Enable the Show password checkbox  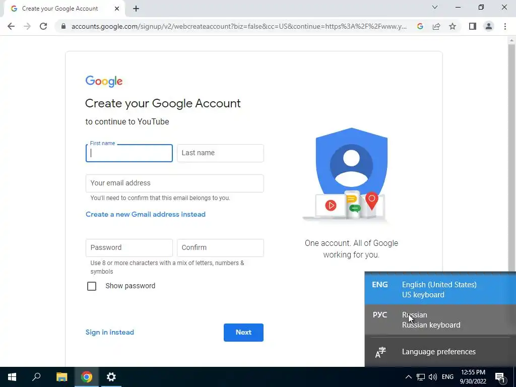(92, 286)
